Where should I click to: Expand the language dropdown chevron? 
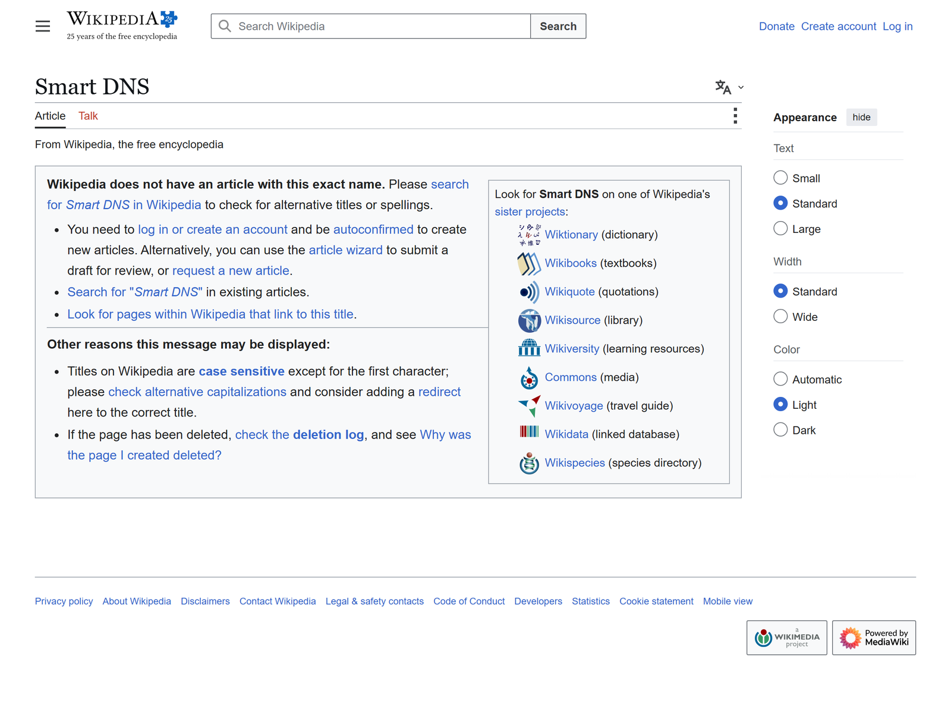[x=741, y=87]
